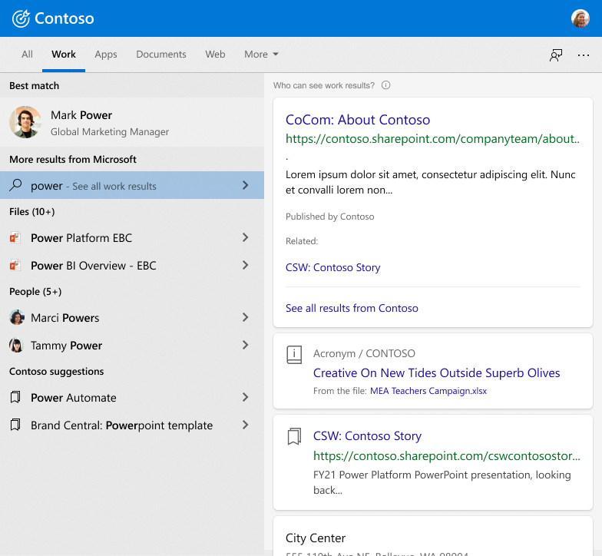Viewport: 602px width, 556px height.
Task: Click the Acronym / CONTOSO label
Action: point(364,353)
